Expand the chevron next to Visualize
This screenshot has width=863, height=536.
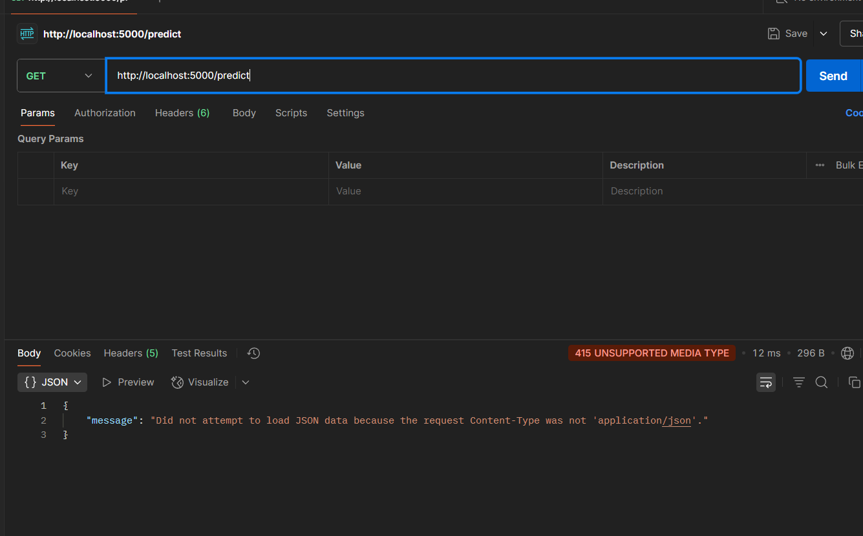[x=246, y=382]
